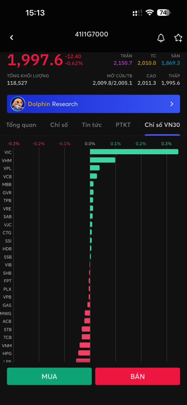Tap the green MUA button
Screen dimensions: 187x405
coord(49,377)
